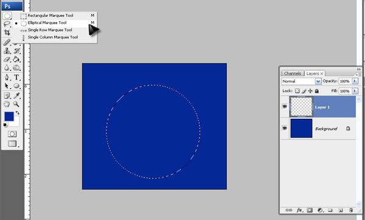The width and height of the screenshot is (365, 220).
Task: Open the Opacity slider arrow
Action: 355,81
